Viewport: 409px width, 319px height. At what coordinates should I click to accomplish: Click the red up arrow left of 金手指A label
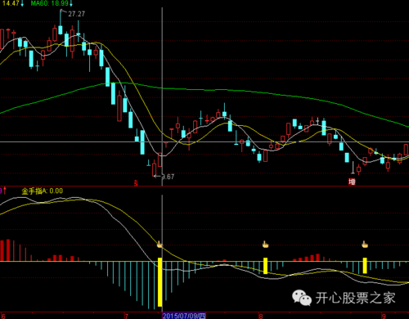[5, 191]
